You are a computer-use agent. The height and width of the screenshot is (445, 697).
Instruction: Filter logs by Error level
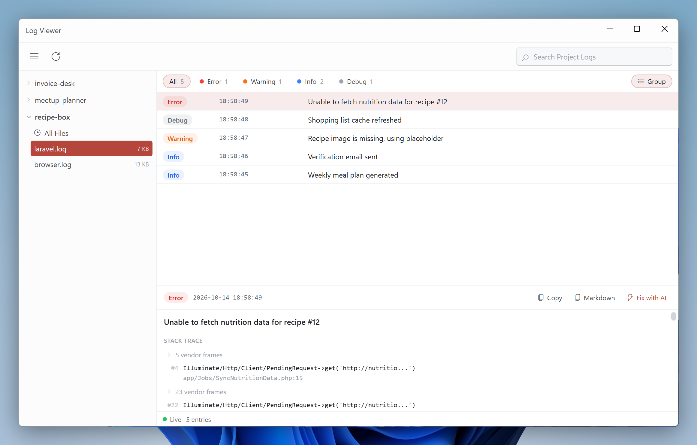[214, 82]
